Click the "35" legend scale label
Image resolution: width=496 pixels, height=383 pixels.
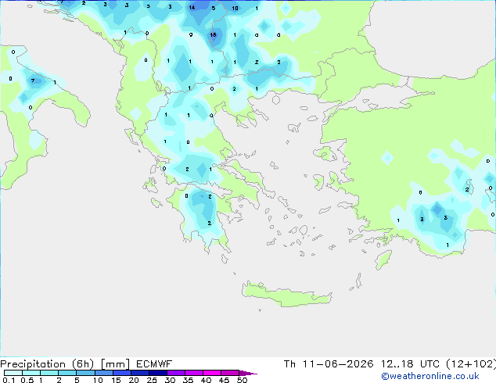[189, 380]
